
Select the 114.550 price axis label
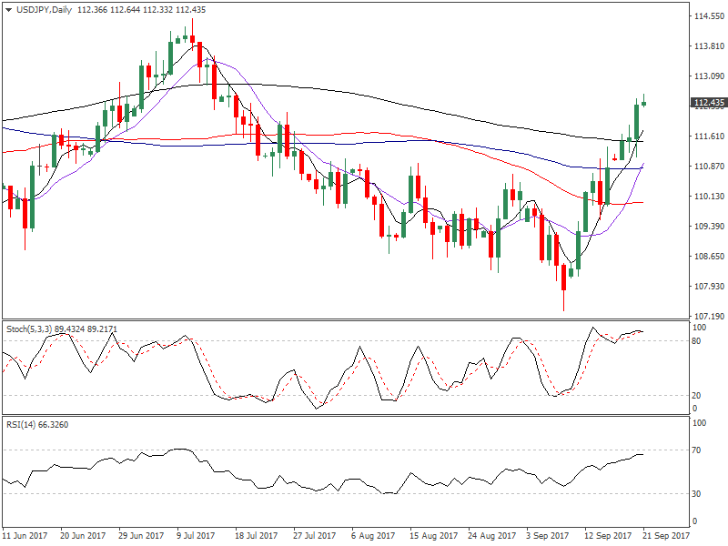(707, 16)
